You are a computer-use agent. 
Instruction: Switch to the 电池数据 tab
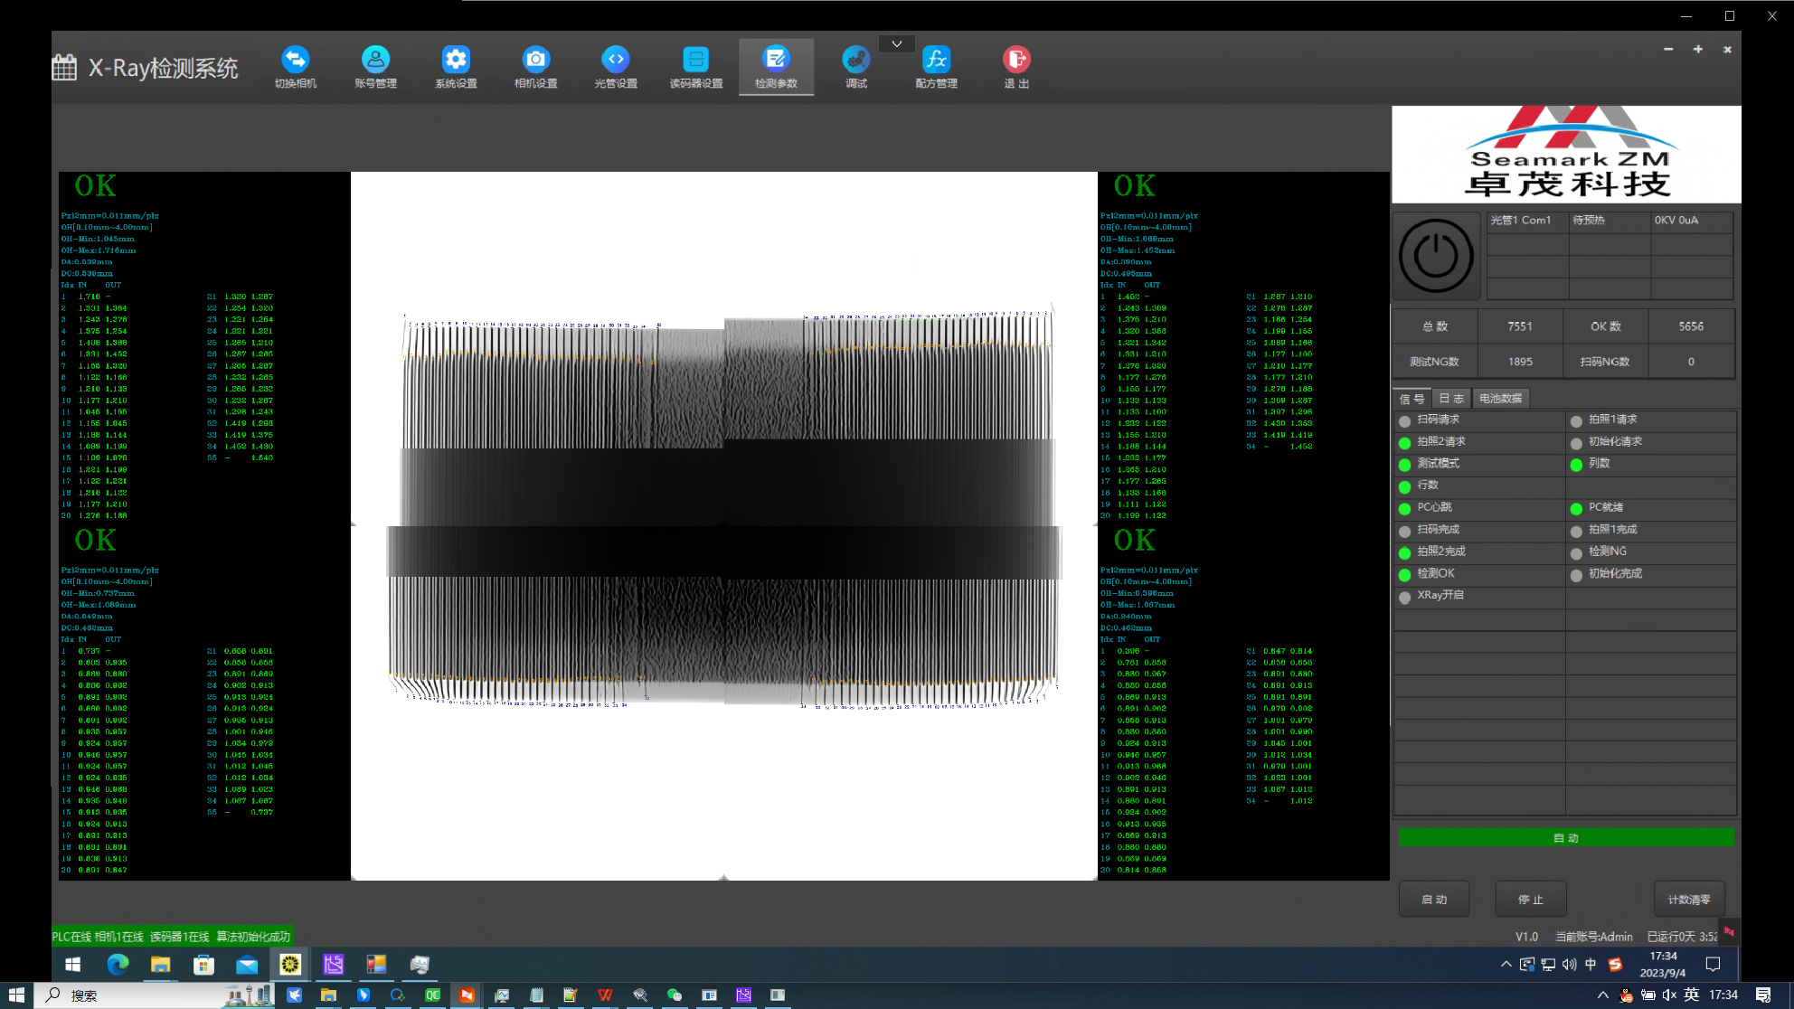tap(1500, 399)
